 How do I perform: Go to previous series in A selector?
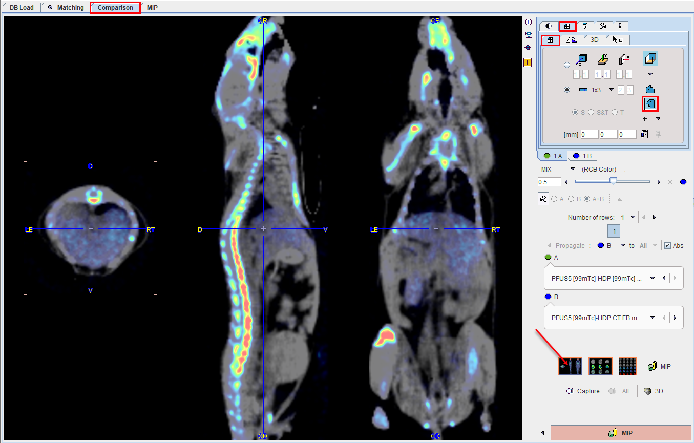coord(664,278)
